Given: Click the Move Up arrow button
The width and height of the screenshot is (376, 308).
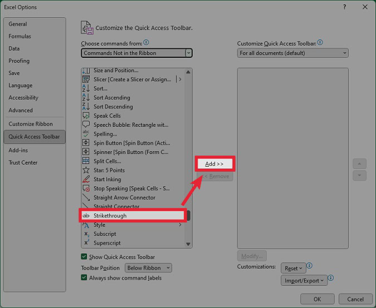Looking at the screenshot, I should (x=359, y=163).
